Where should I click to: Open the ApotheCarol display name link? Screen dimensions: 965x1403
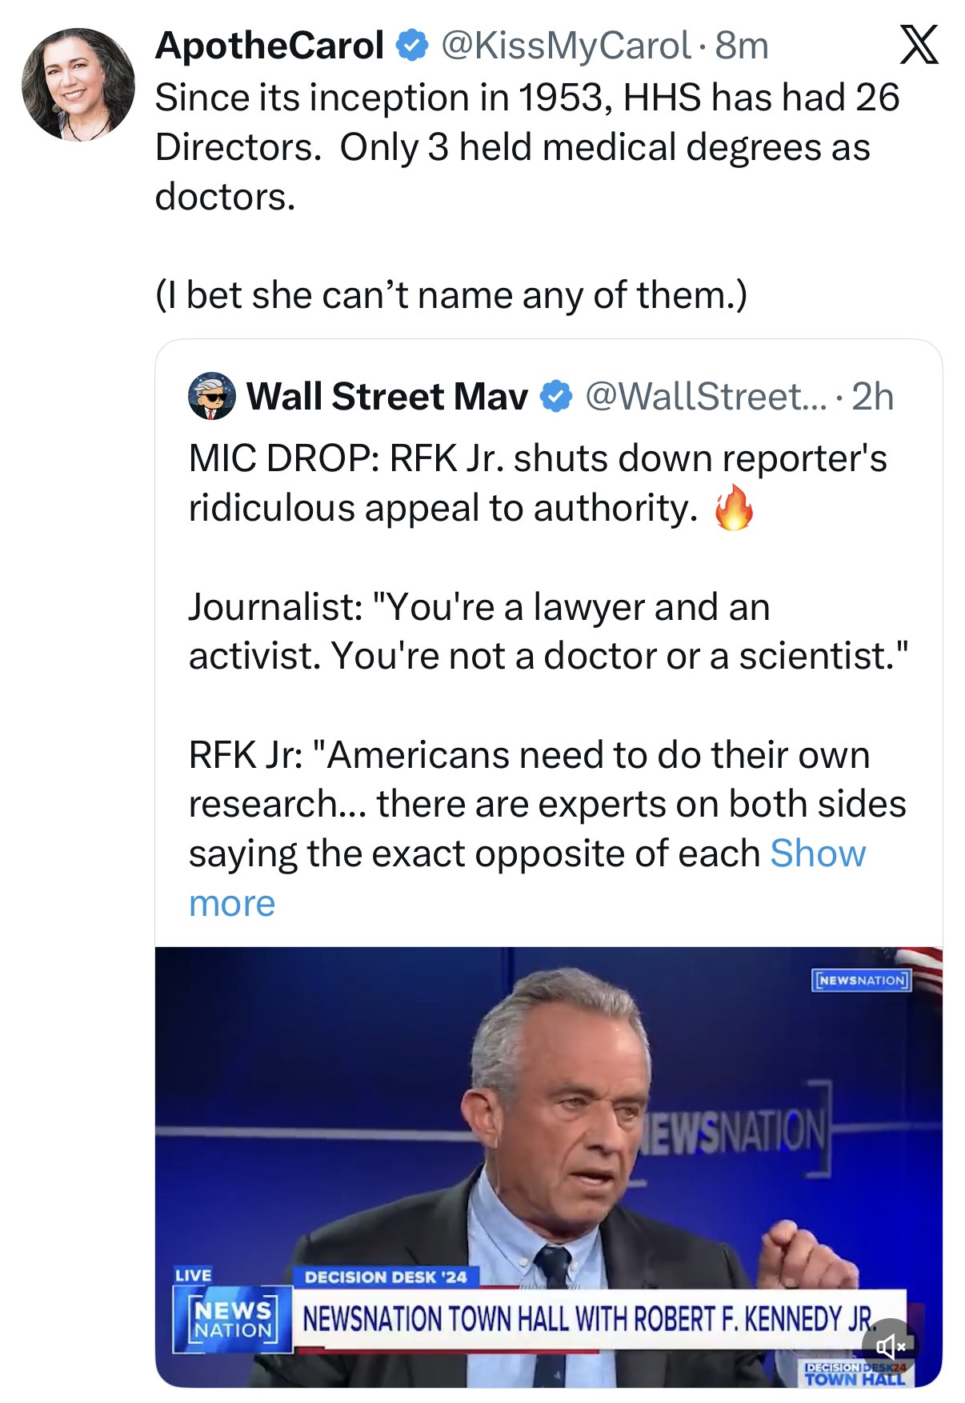pyautogui.click(x=270, y=46)
